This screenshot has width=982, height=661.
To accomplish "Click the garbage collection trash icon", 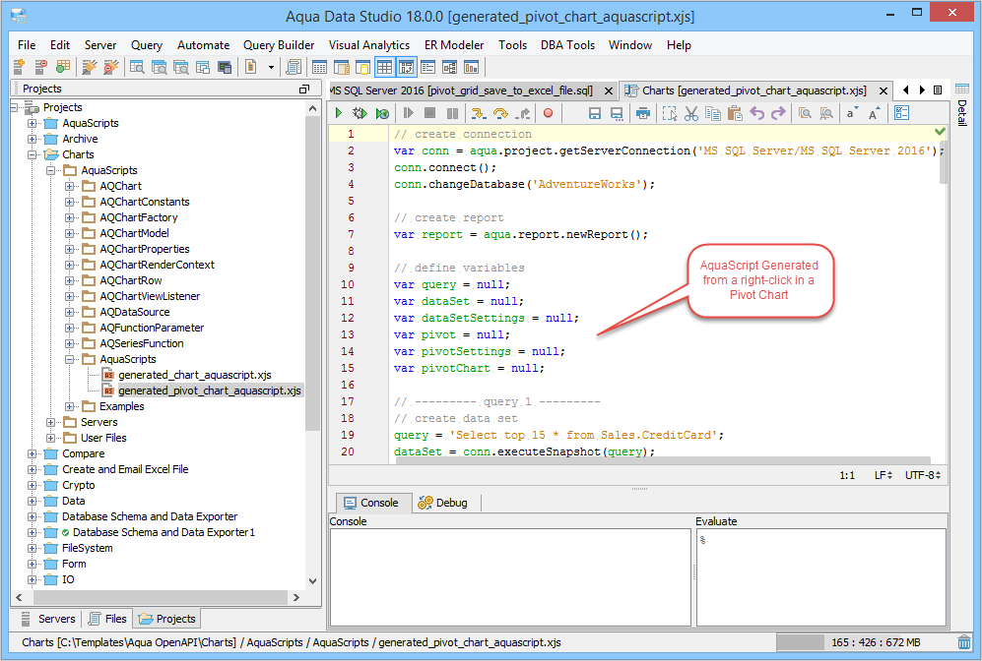I will pyautogui.click(x=964, y=642).
